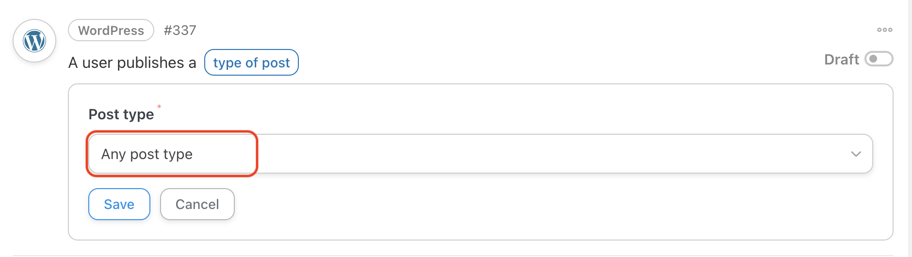Image resolution: width=912 pixels, height=257 pixels.
Task: Click the red required asterisk
Action: coord(159,107)
